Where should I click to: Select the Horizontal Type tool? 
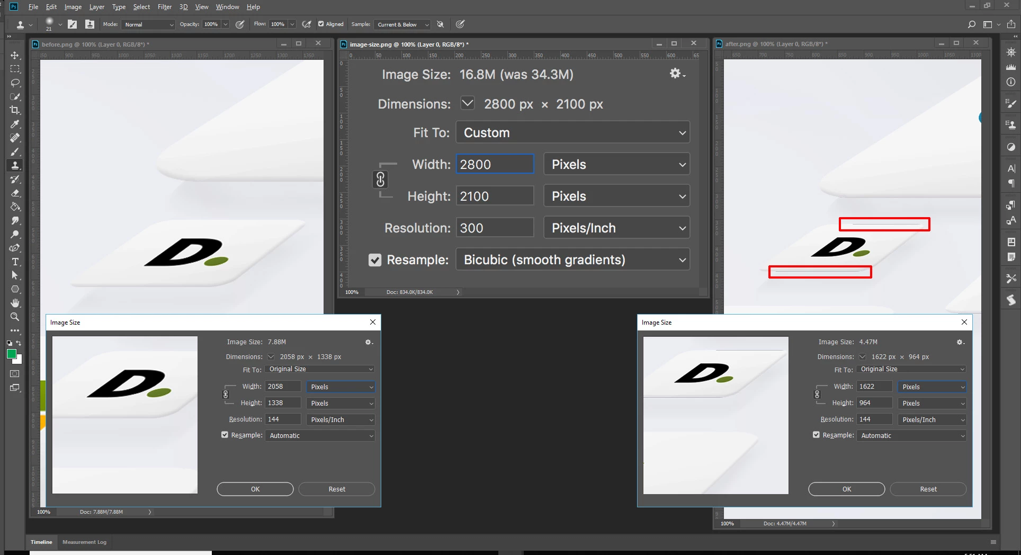(x=15, y=262)
